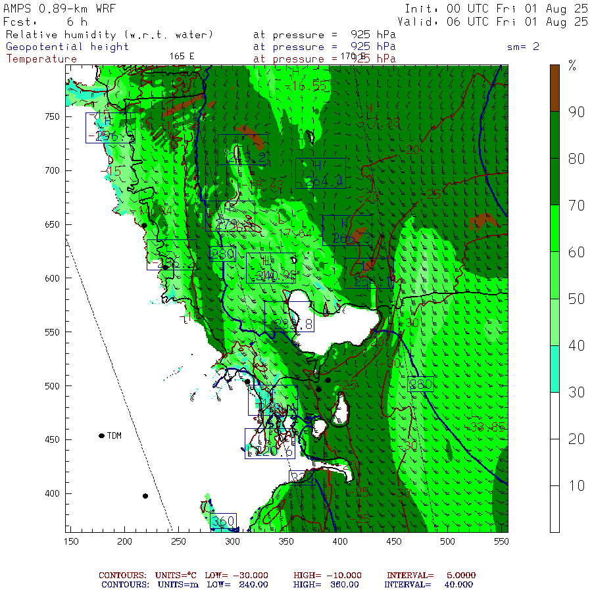Click the brown segment of the humidity color bar

555,88
